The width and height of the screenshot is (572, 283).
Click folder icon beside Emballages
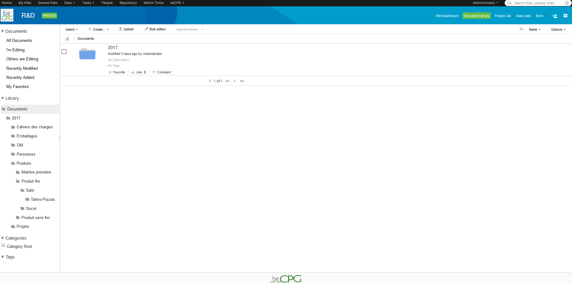13,136
